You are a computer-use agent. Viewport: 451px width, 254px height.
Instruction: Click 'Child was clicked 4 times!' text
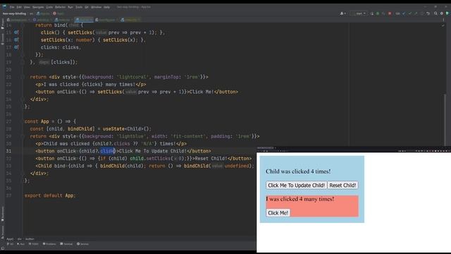click(x=298, y=171)
